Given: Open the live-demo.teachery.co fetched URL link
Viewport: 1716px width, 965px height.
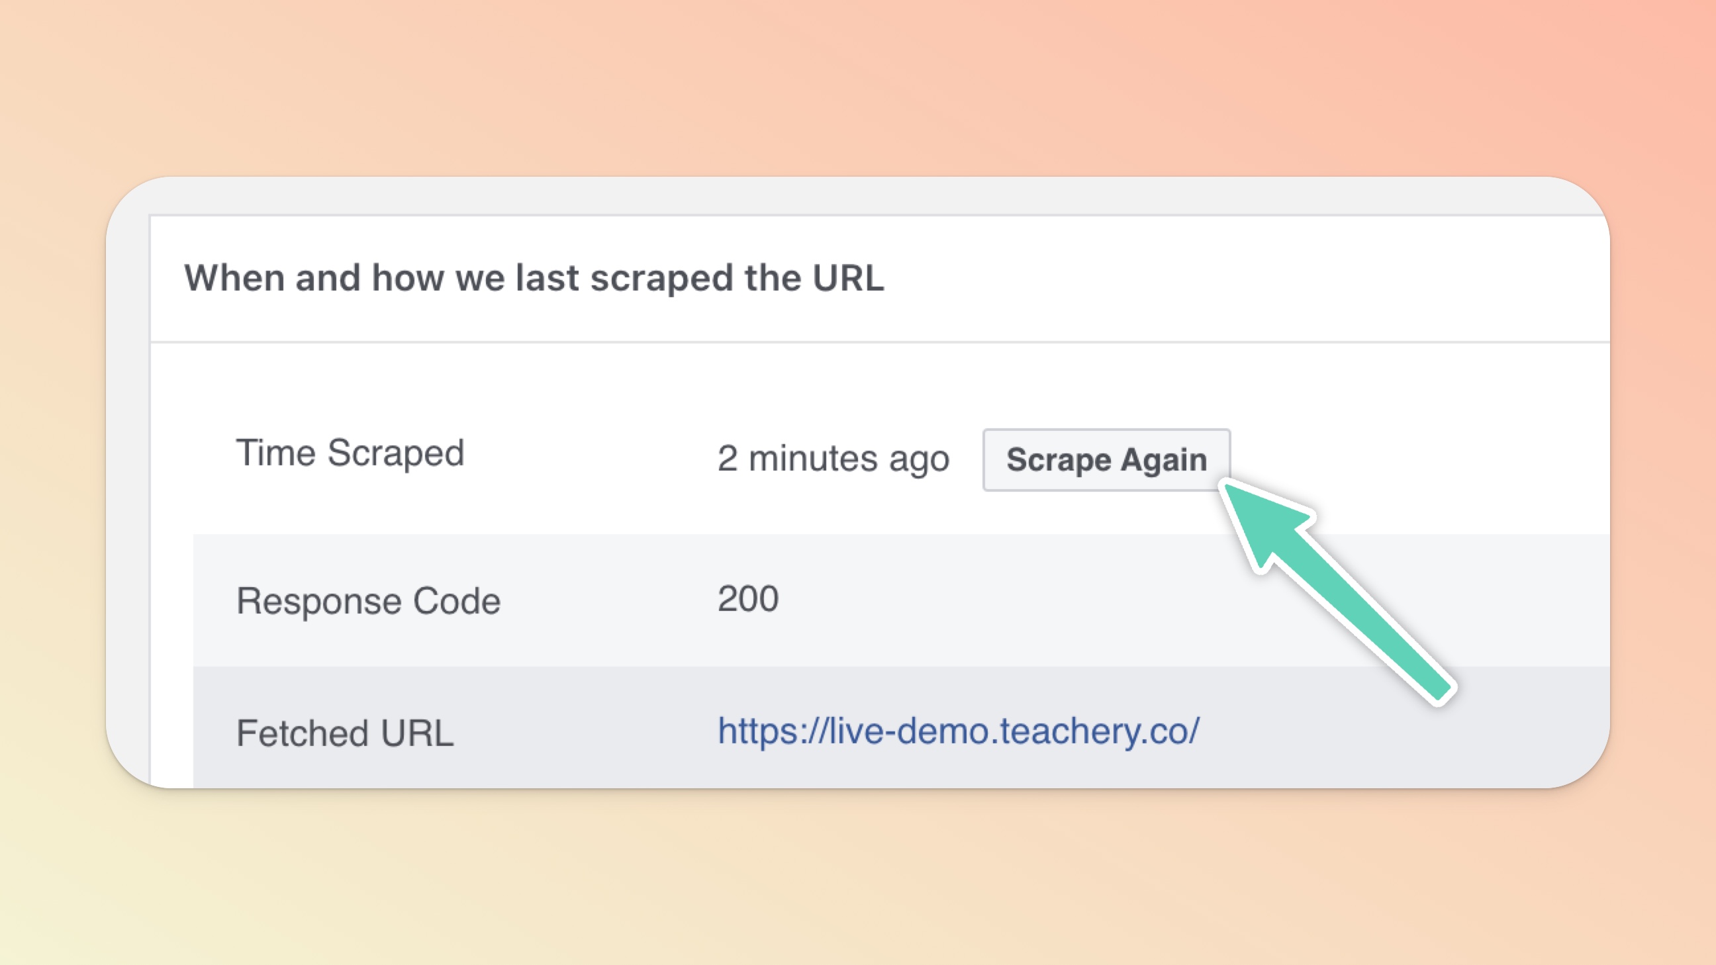Looking at the screenshot, I should [958, 731].
